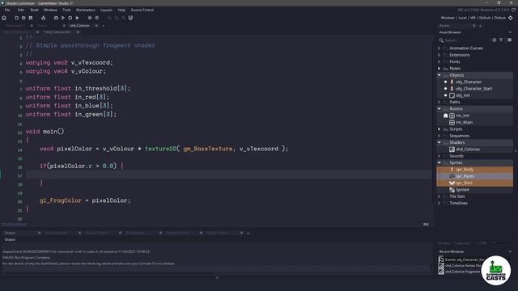Collapse the Rooms folder
Image resolution: width=518 pixels, height=291 pixels.
[439, 109]
